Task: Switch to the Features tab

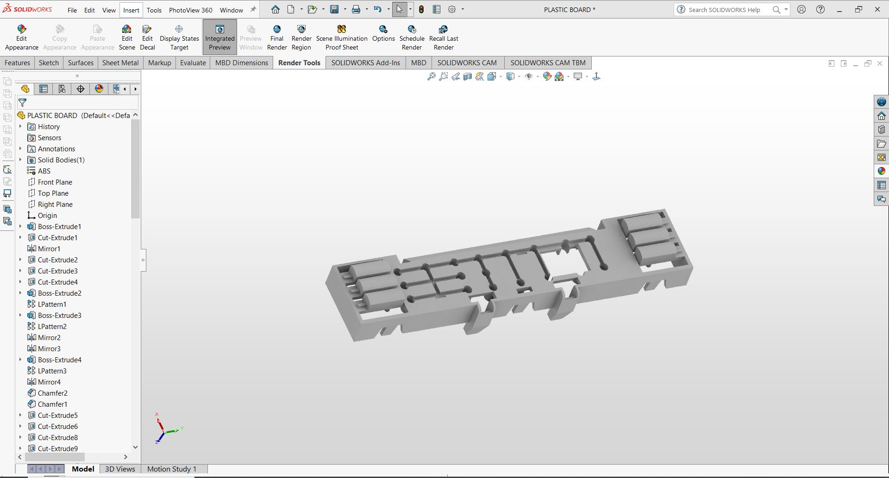Action: pyautogui.click(x=17, y=62)
